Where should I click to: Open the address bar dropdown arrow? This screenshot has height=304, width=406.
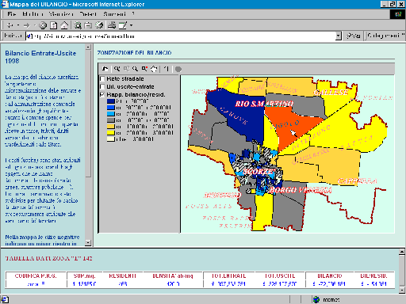tap(339, 36)
